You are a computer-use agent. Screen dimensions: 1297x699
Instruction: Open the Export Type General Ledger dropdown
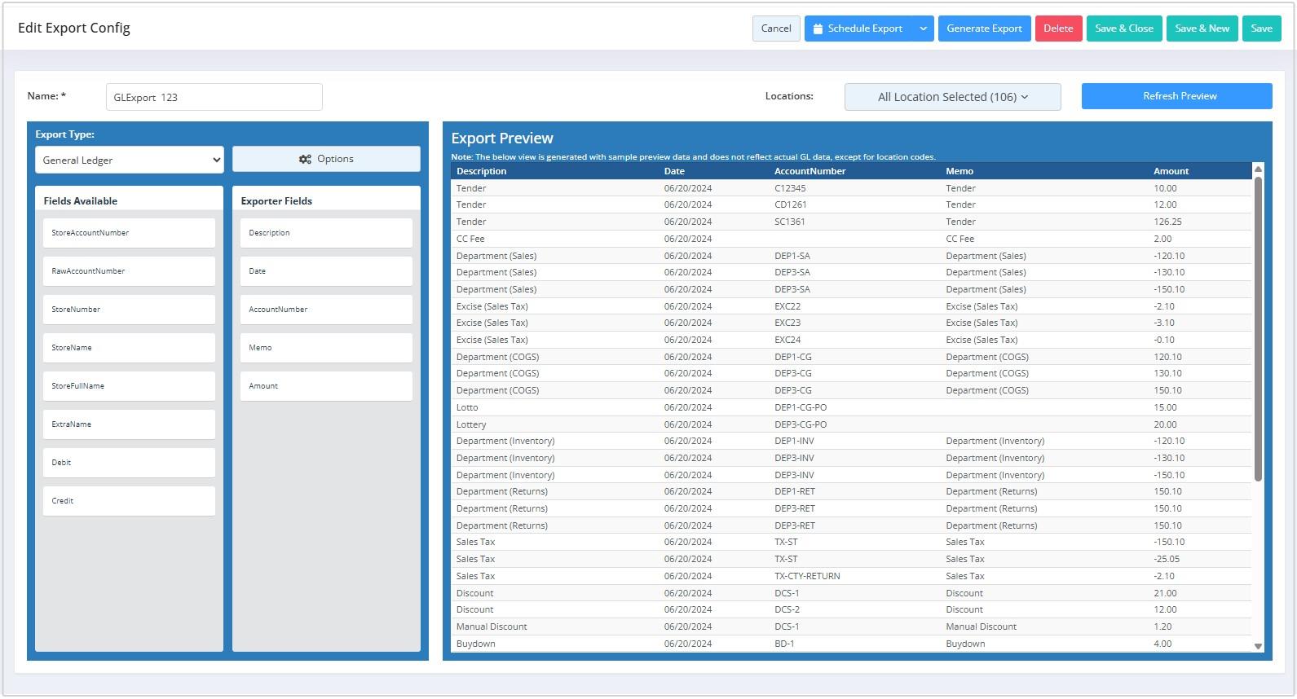click(x=129, y=160)
